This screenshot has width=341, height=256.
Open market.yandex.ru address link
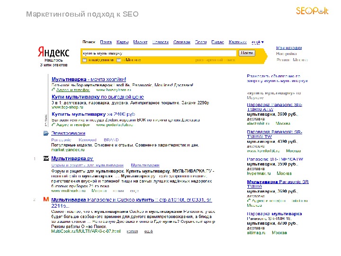[x=68, y=150]
